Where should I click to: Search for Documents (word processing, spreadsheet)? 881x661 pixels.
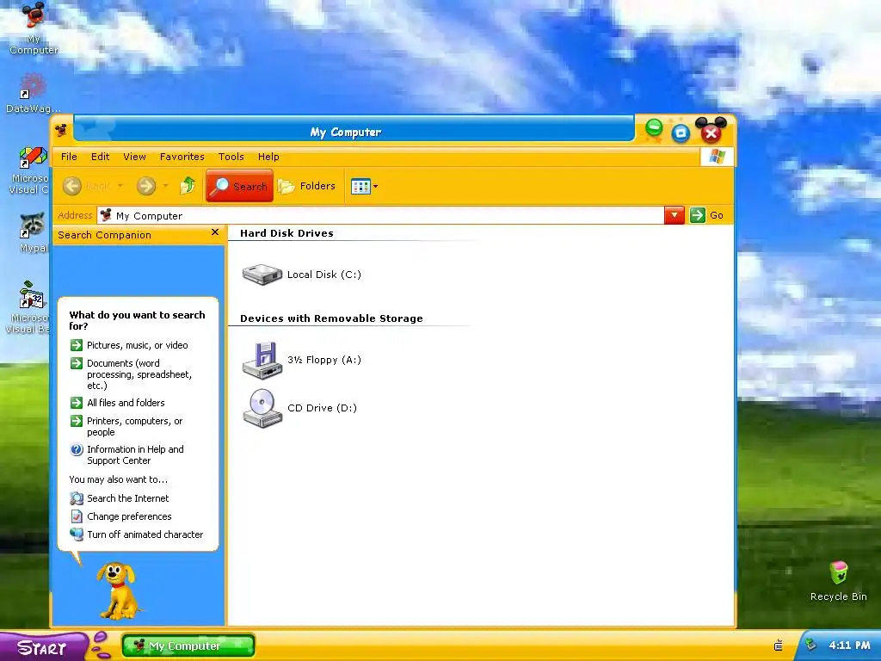click(x=132, y=374)
